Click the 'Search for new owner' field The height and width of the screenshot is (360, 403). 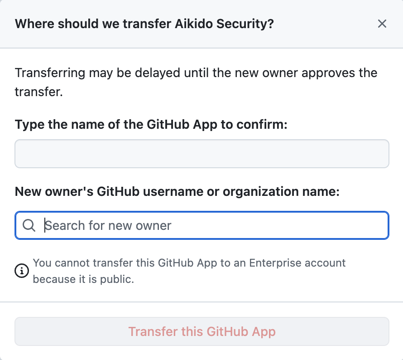point(213,225)
